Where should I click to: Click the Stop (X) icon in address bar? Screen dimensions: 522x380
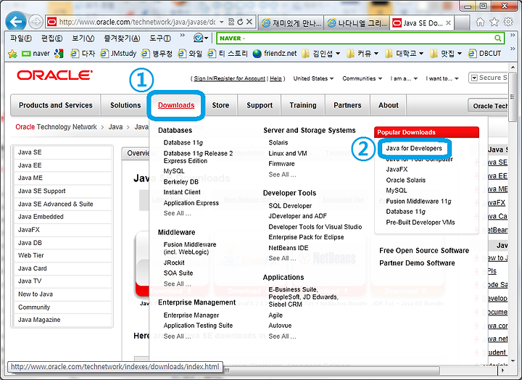[249, 22]
